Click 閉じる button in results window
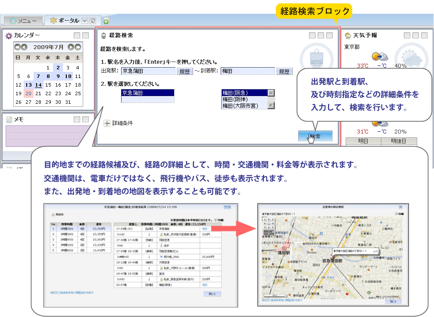 coord(212,294)
